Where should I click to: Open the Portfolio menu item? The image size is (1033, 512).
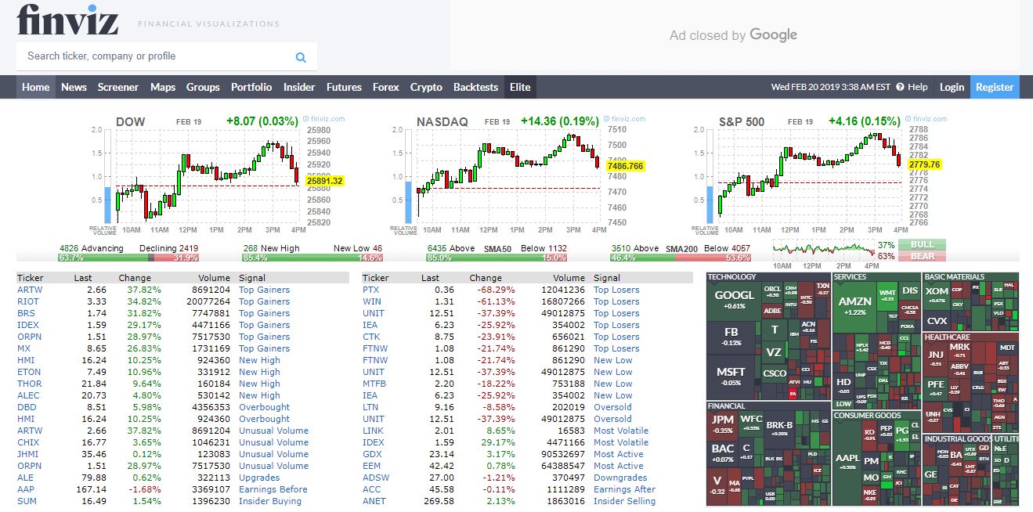click(x=251, y=87)
